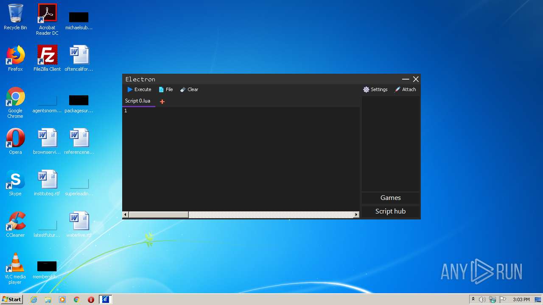Click the clock showing 3:03 PM

(x=521, y=299)
